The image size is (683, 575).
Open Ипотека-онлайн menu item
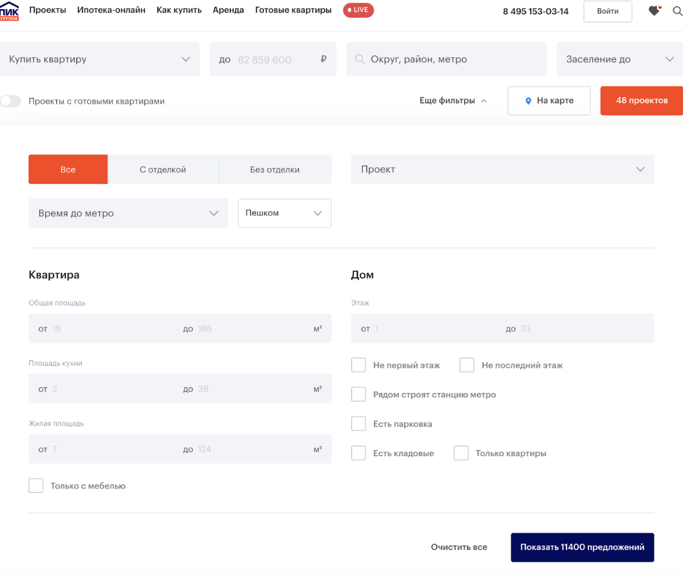coord(111,10)
